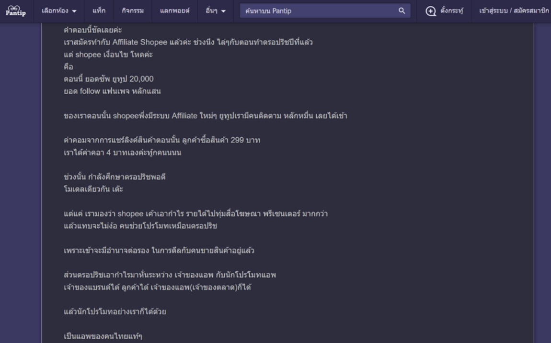The height and width of the screenshot is (343, 551).
Task: Click the line แต่ shopee เงื่อนไข โหดค่ะ
Action: tap(108, 55)
